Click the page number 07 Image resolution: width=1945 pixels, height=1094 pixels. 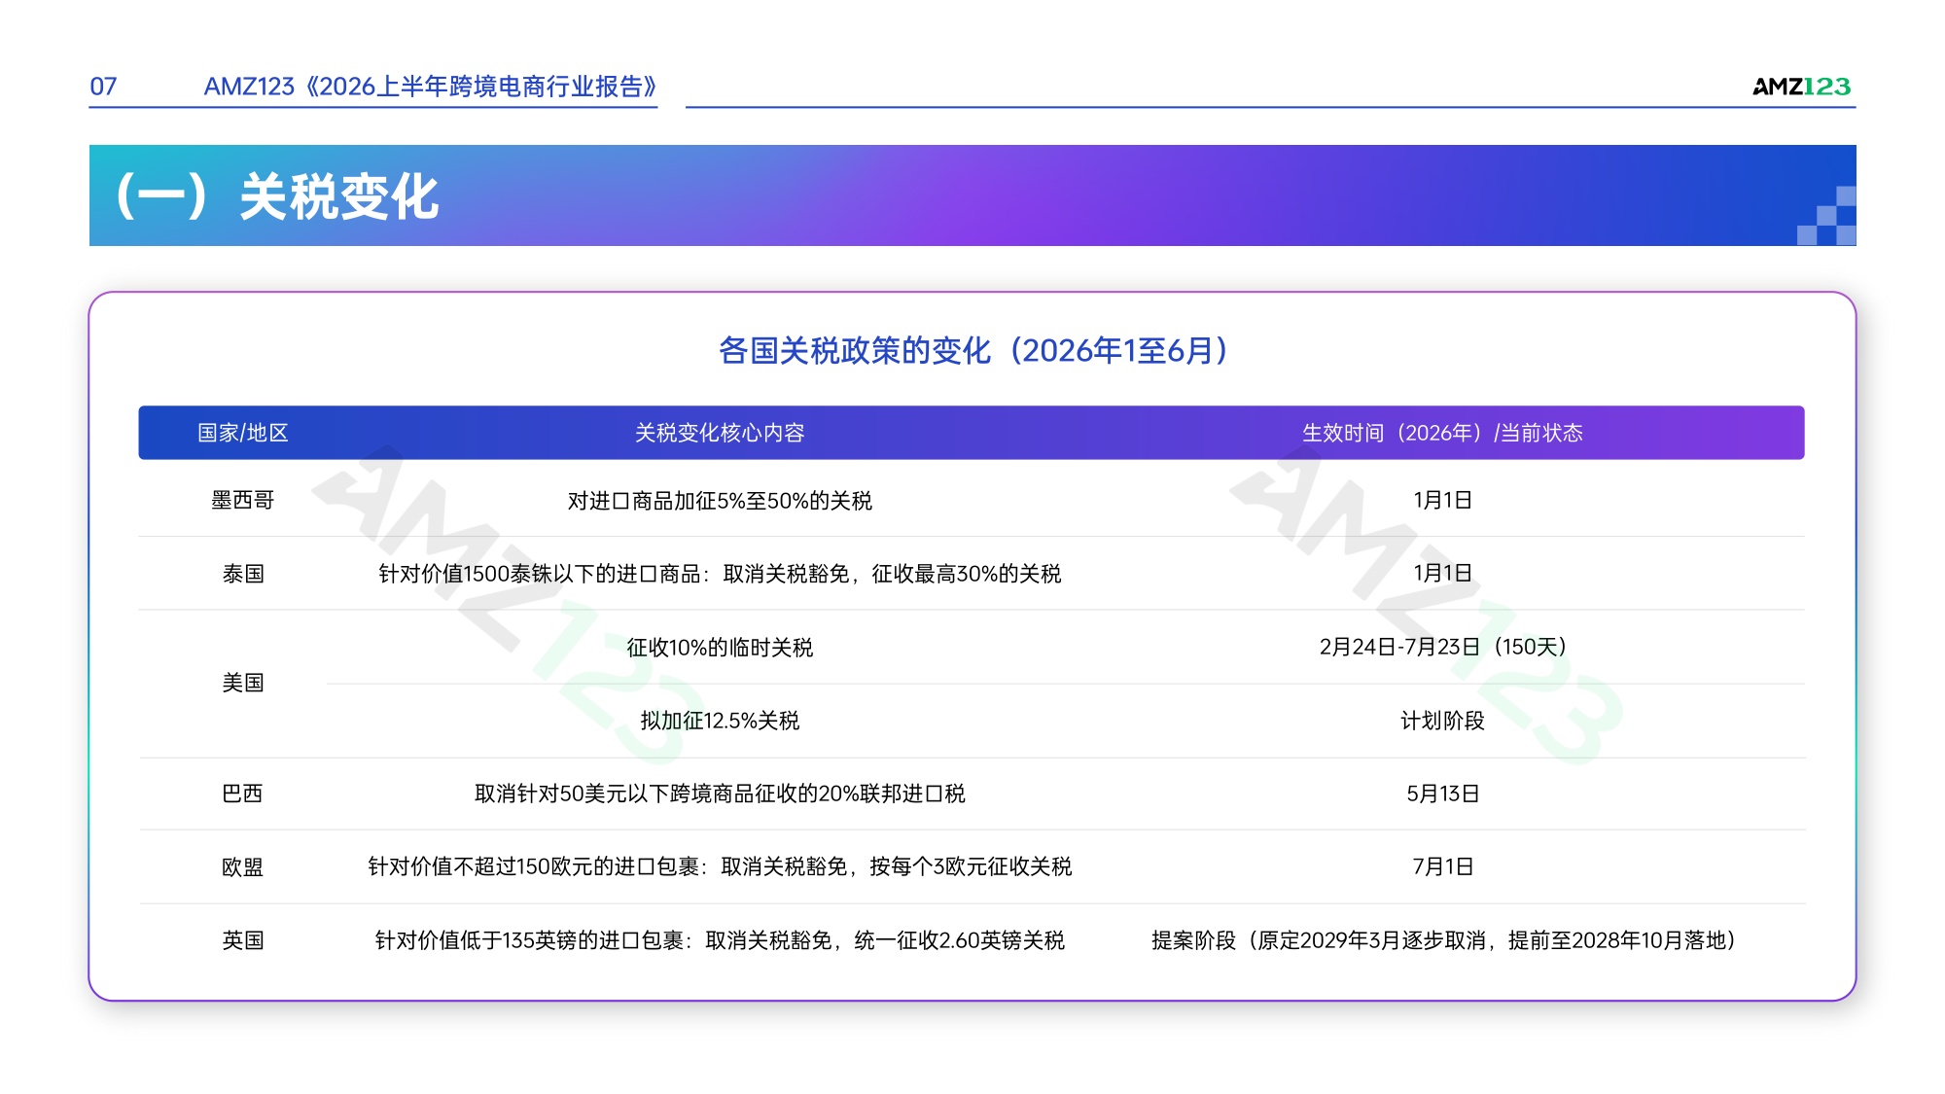click(103, 87)
